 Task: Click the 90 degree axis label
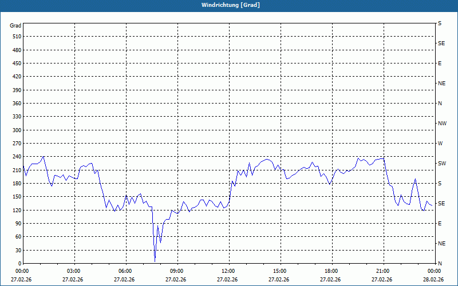coord(17,224)
